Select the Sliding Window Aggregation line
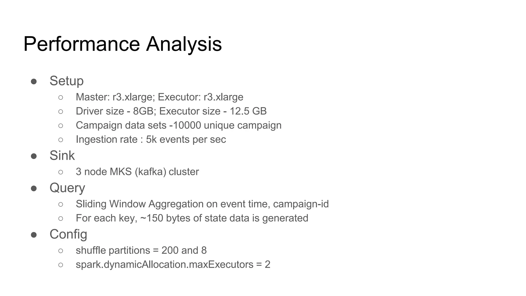This screenshot has height=296, width=526. point(202,204)
